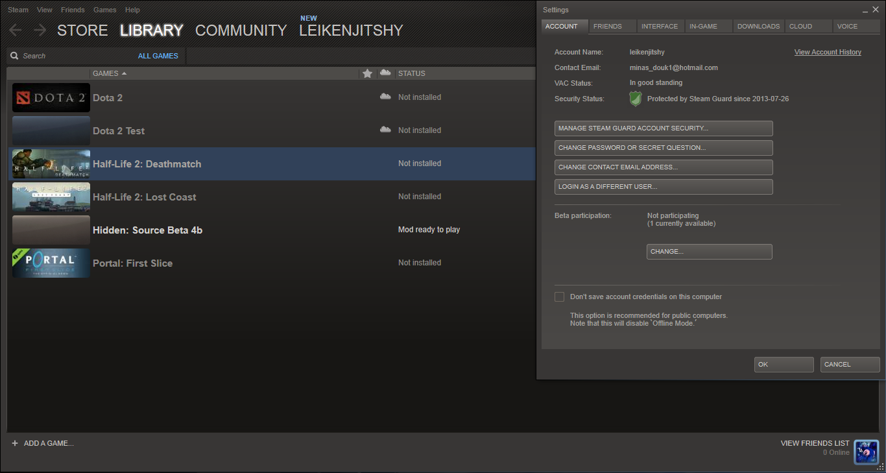Open the Games menu
Image resolution: width=886 pixels, height=473 pixels.
(x=105, y=10)
